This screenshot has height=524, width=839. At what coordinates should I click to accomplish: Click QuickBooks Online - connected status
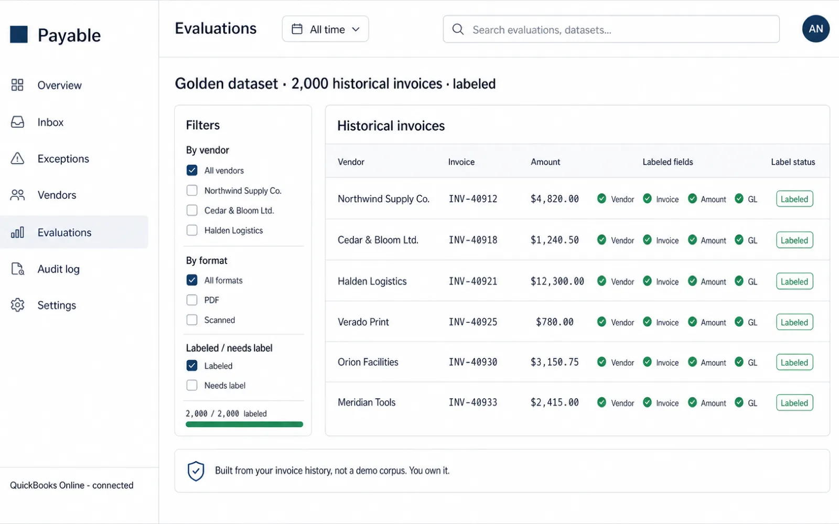72,485
